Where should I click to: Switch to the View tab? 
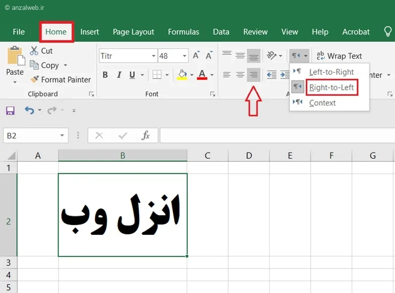(289, 32)
